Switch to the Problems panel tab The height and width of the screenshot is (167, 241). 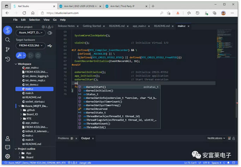pyautogui.click(x=63, y=138)
